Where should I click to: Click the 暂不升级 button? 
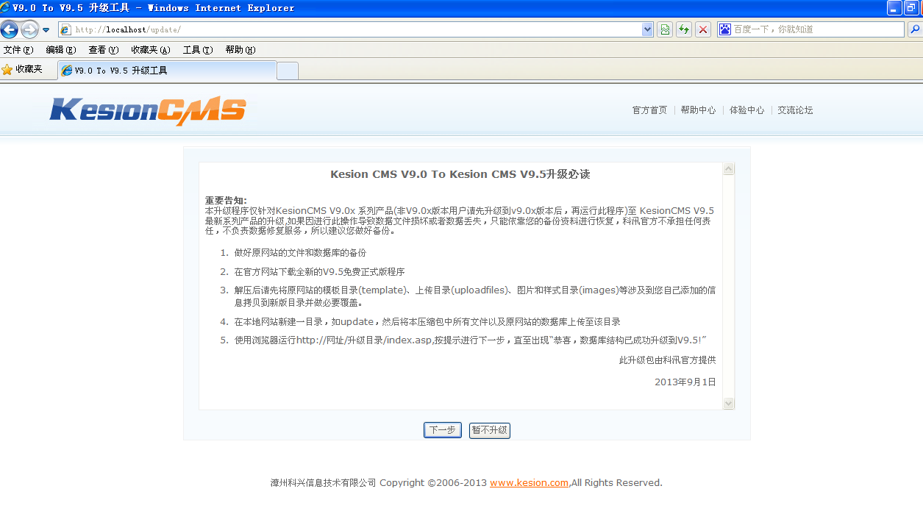(x=489, y=430)
